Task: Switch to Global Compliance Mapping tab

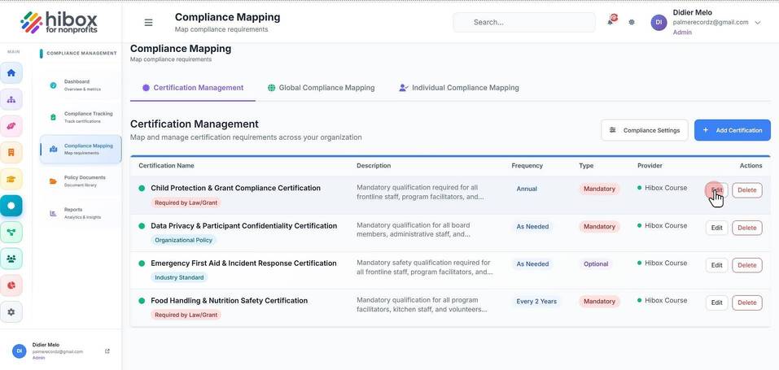Action: pos(321,88)
